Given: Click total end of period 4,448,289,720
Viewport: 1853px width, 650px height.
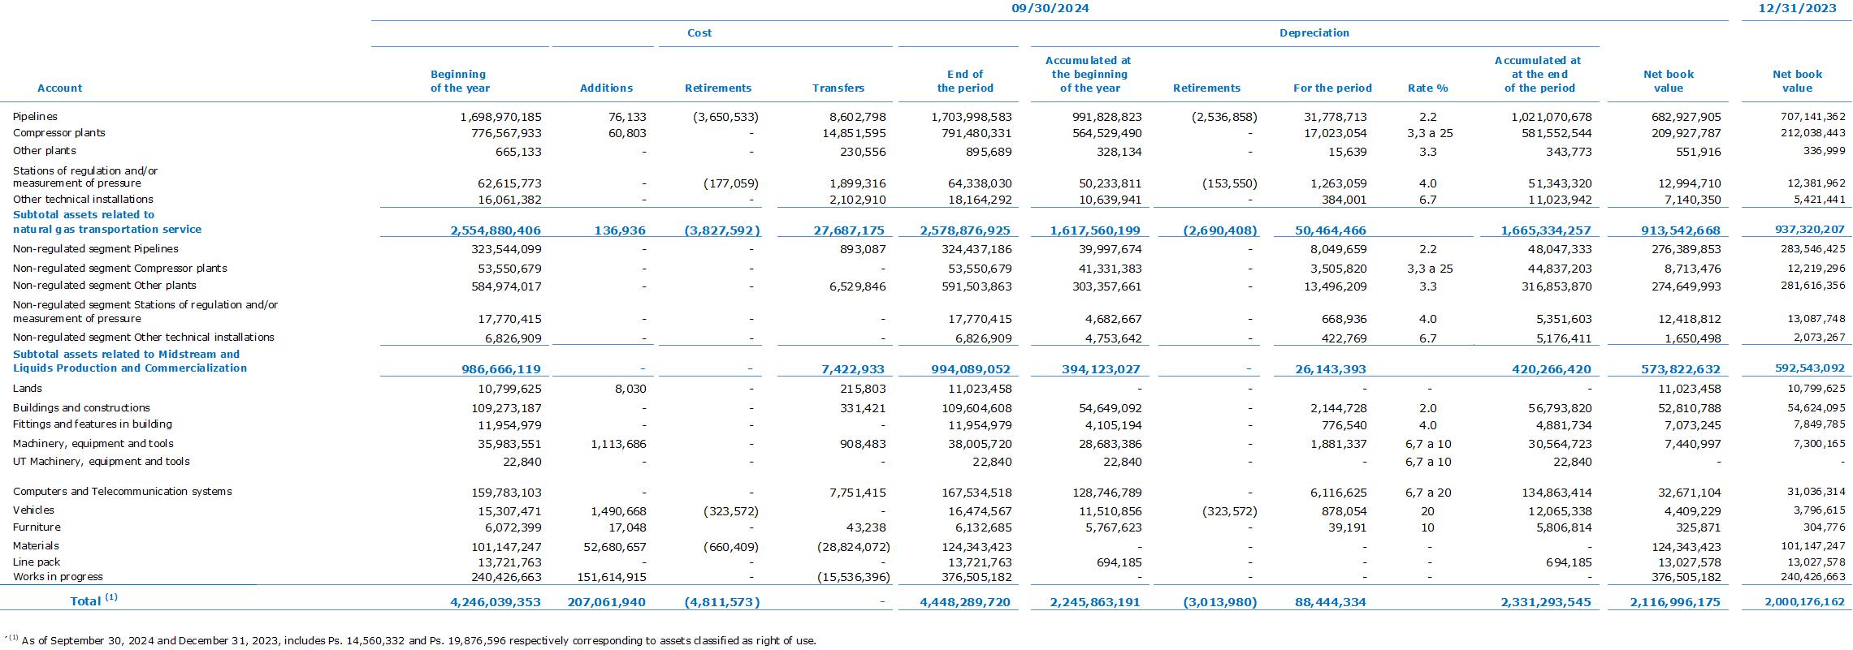Looking at the screenshot, I should (x=966, y=602).
